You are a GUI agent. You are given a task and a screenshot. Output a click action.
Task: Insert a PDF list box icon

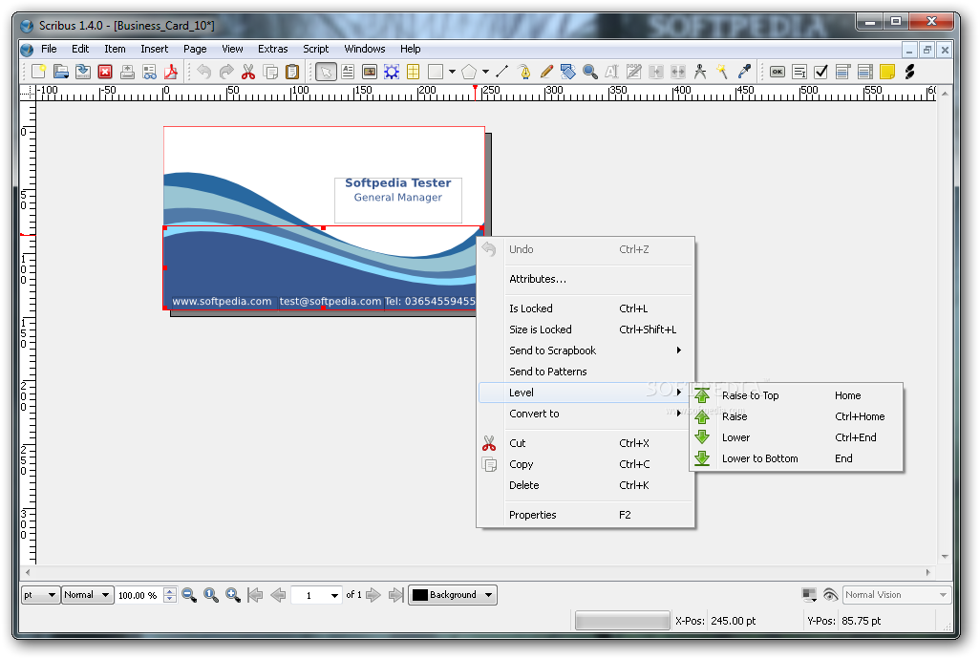[865, 72]
